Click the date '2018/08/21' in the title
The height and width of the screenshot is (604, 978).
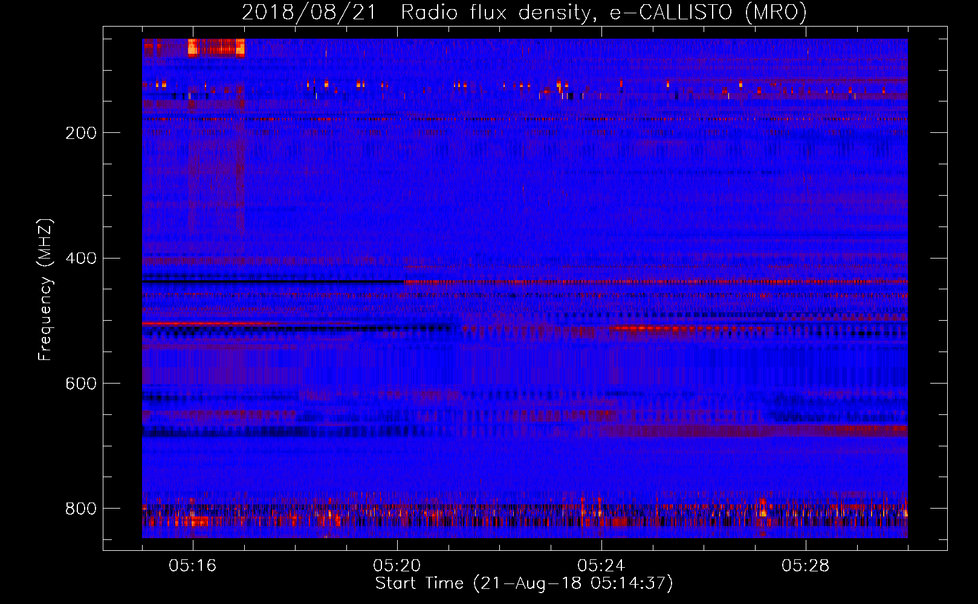tap(309, 13)
